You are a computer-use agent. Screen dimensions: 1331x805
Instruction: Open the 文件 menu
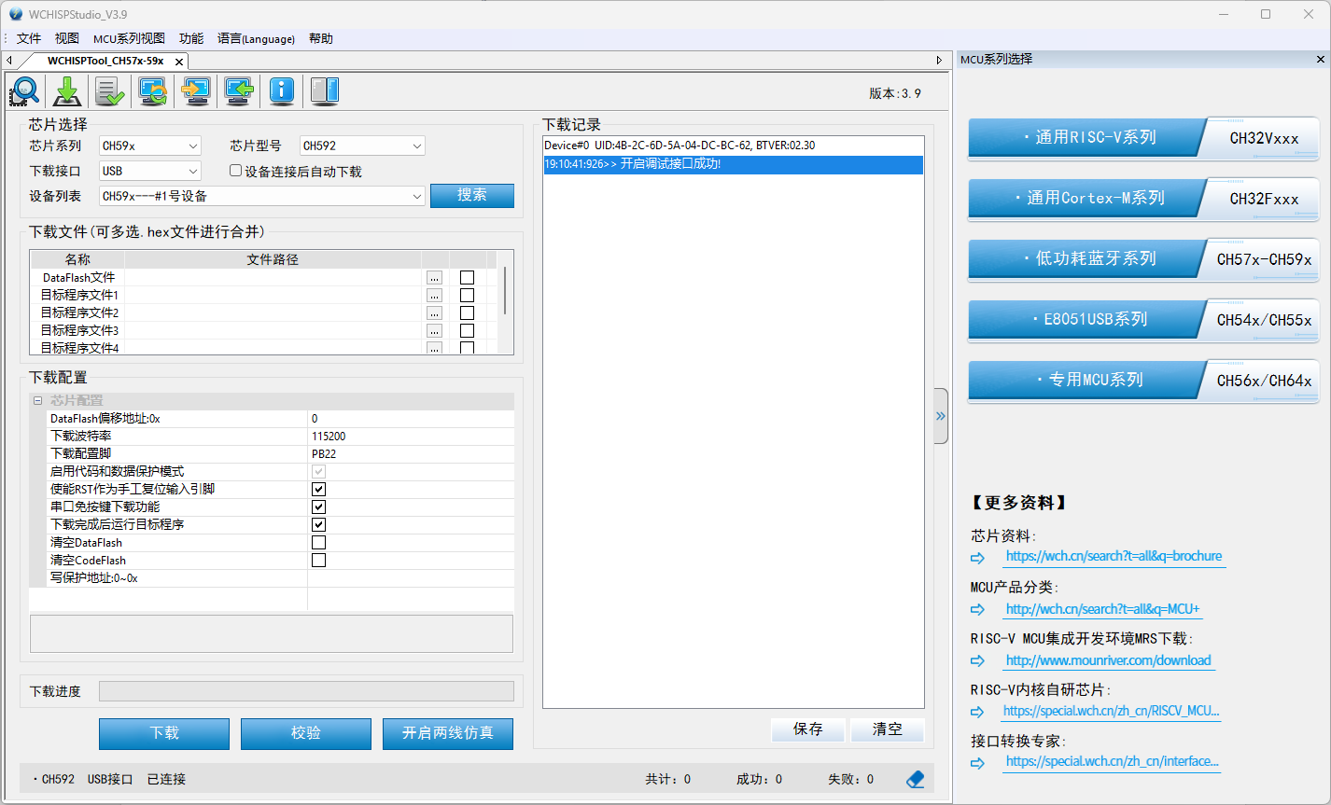coord(29,38)
